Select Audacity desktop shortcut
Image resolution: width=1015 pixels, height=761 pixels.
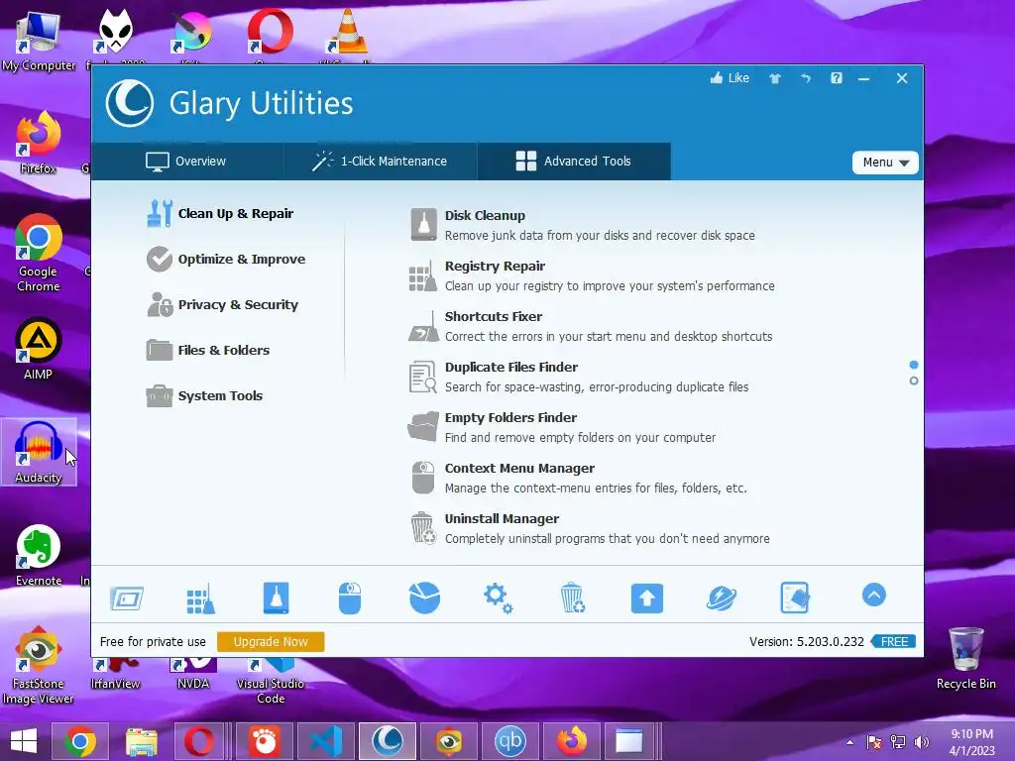pyautogui.click(x=39, y=452)
